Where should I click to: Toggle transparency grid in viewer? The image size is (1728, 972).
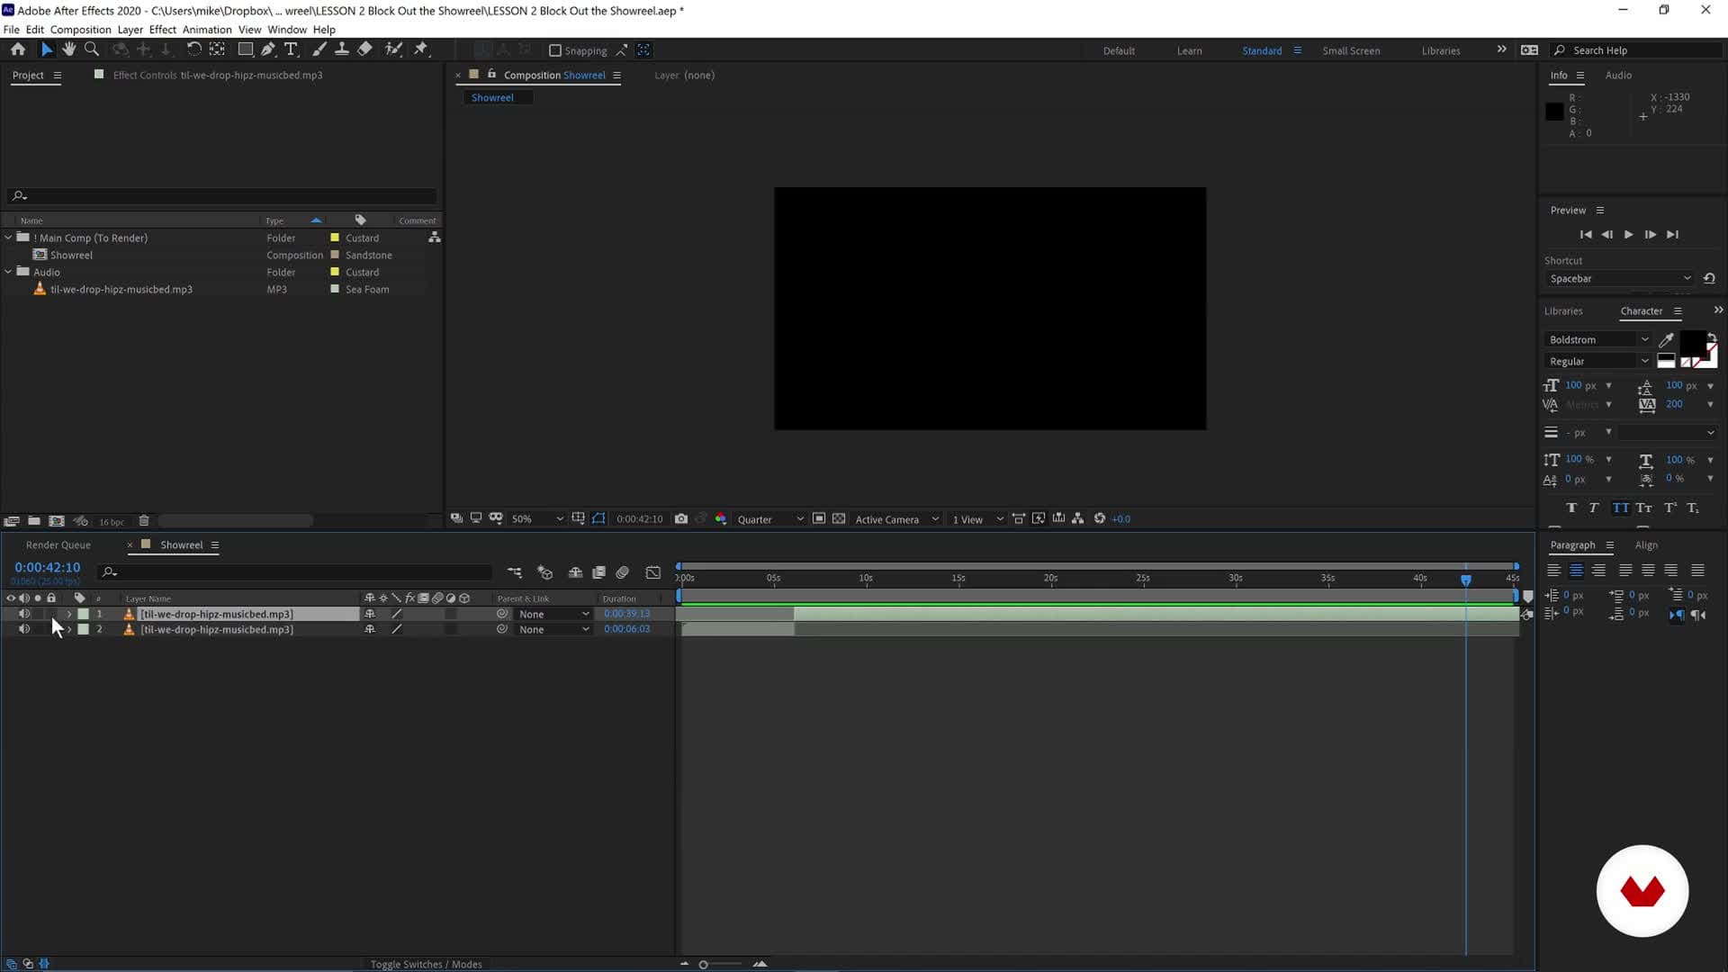coord(839,519)
